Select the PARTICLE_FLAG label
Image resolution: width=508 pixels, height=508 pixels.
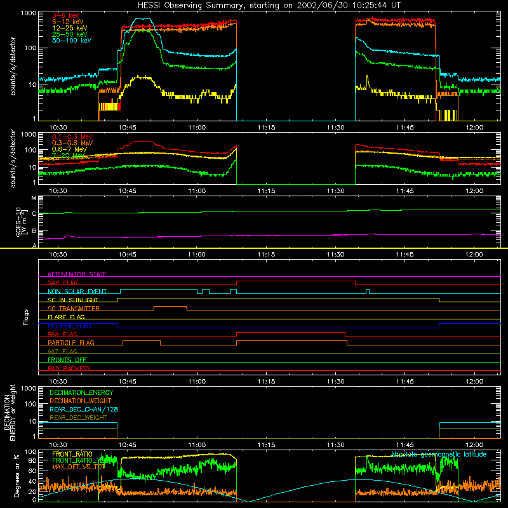[71, 343]
